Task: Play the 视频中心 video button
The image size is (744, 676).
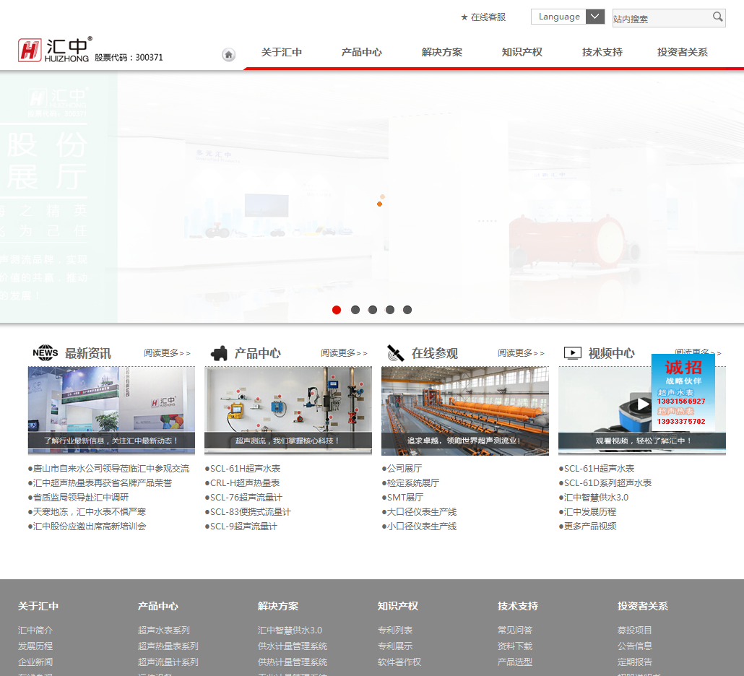Action: coord(641,404)
